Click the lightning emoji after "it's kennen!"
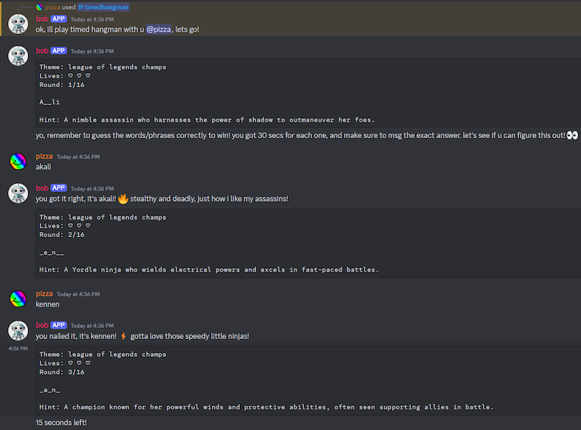 click(x=123, y=336)
